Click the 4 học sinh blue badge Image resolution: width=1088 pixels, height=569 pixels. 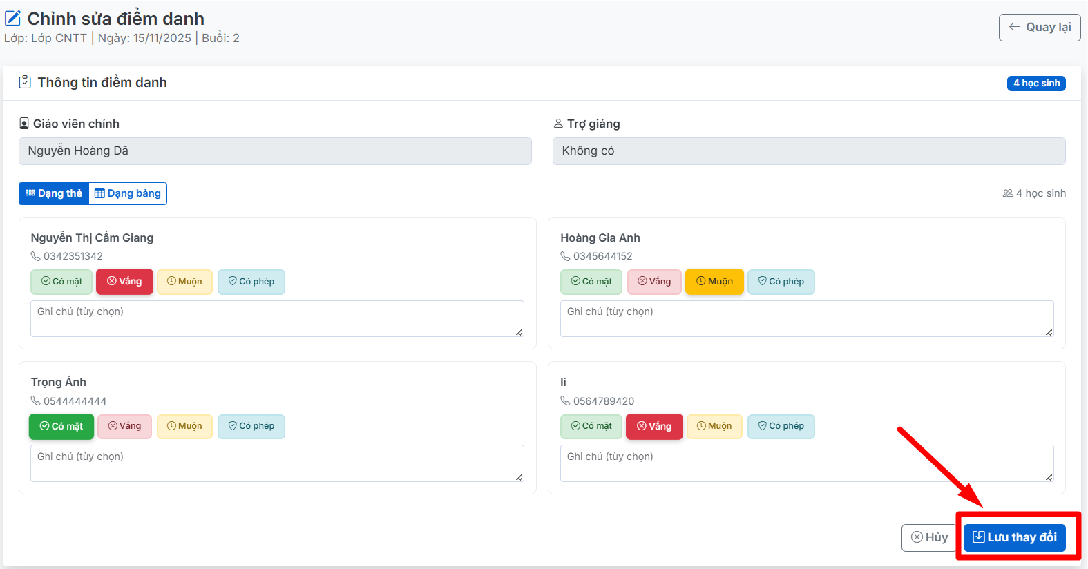1035,84
